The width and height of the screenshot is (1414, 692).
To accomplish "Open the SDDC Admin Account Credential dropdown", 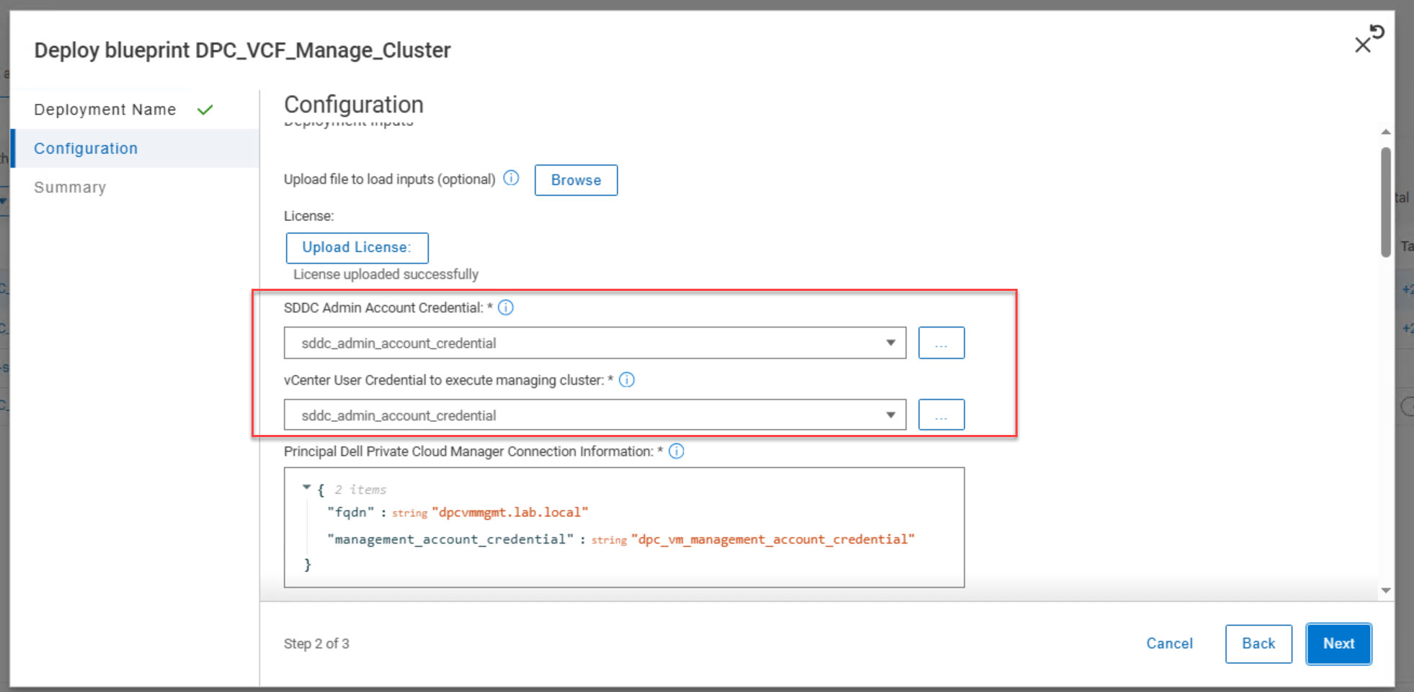I will (x=595, y=343).
